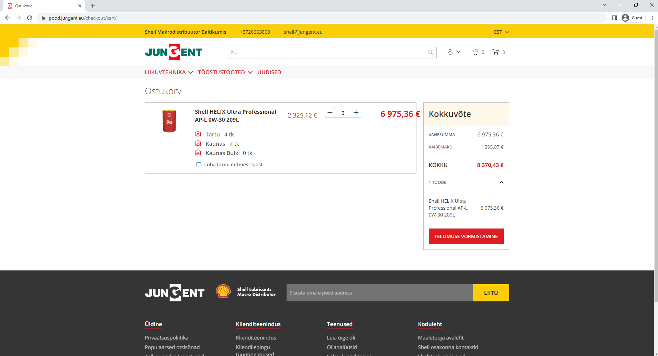658x356 pixels.
Task: Click the search magnifier icon
Action: [x=430, y=52]
